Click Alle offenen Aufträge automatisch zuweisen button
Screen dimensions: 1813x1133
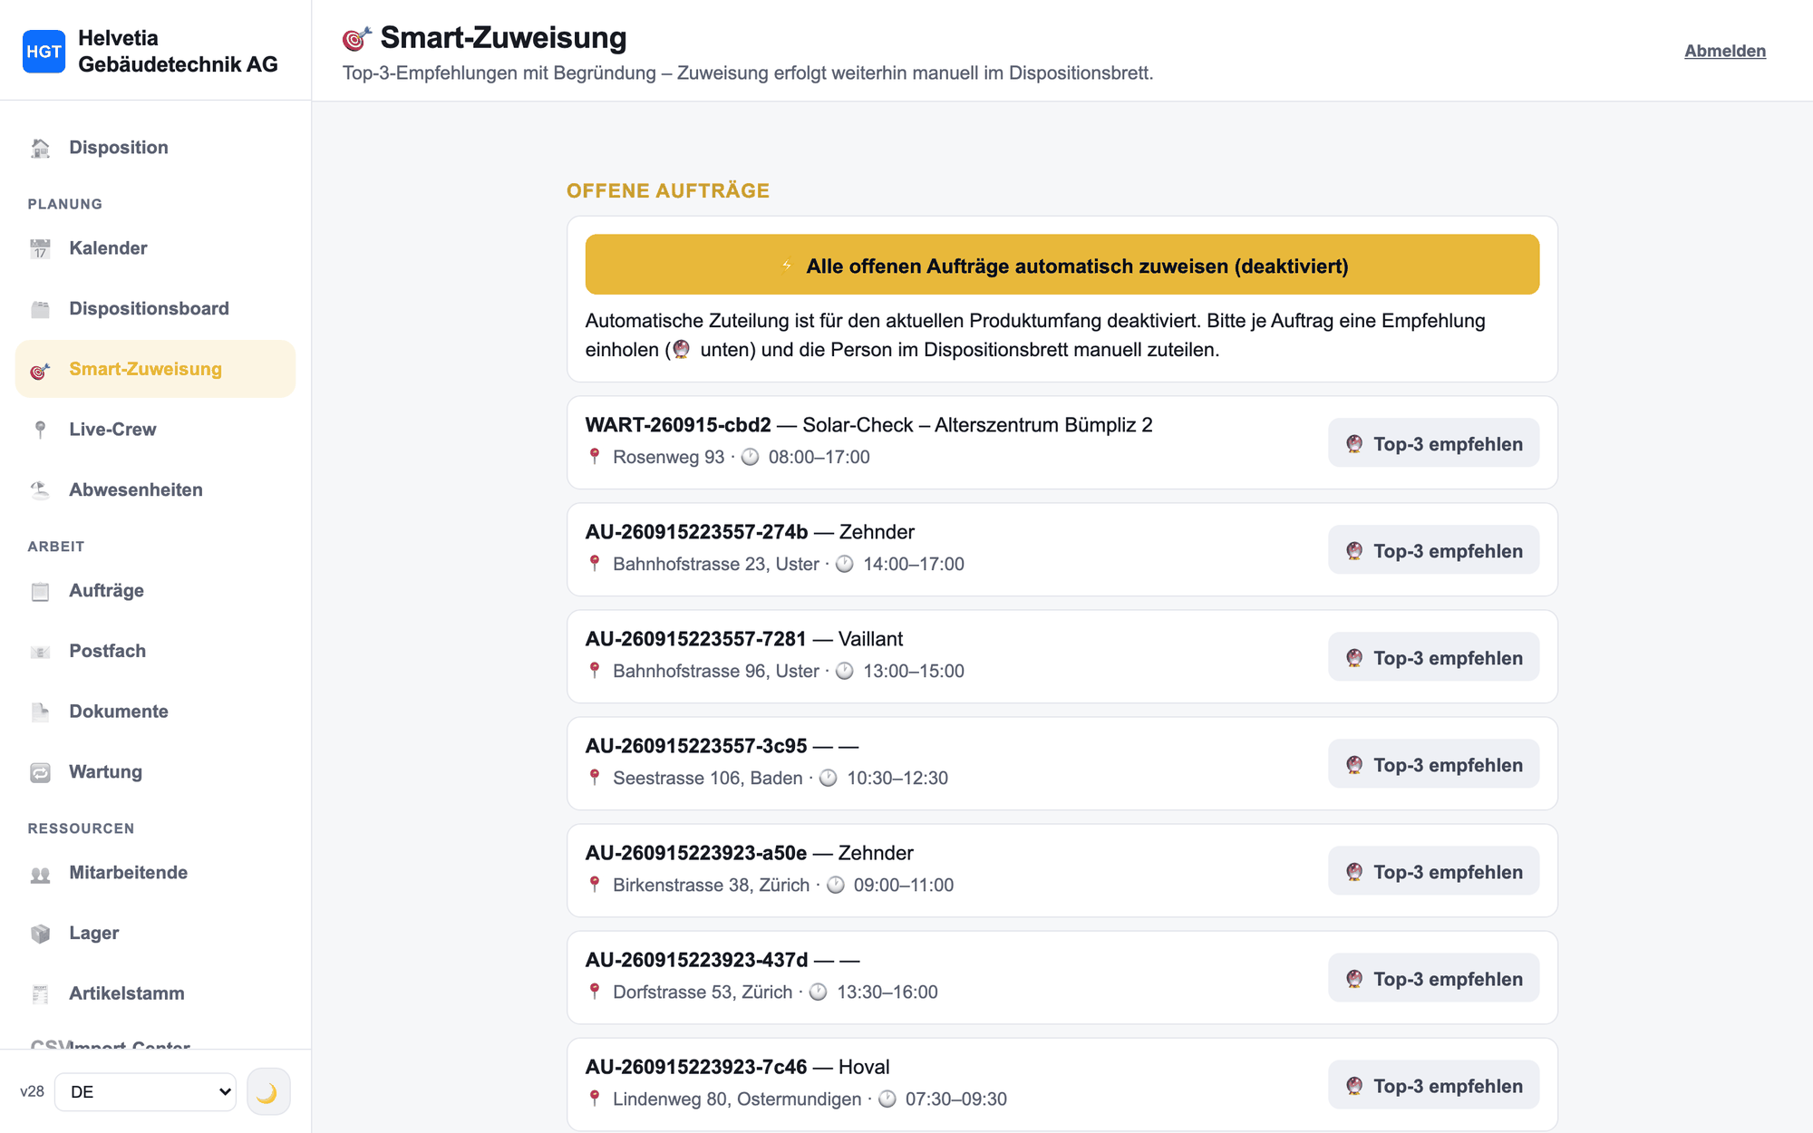(x=1062, y=265)
